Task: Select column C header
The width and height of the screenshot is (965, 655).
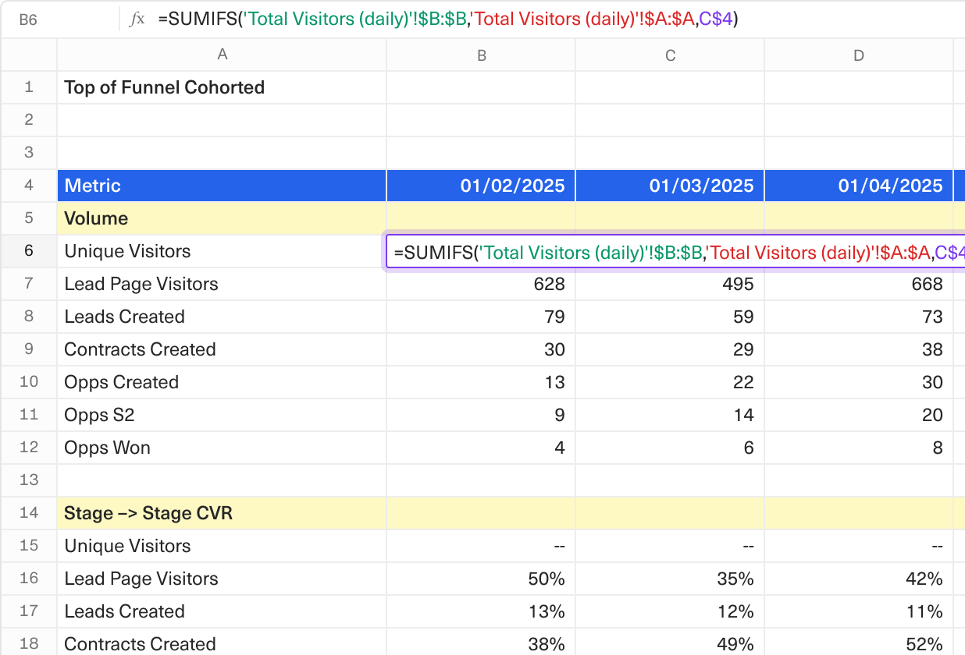Action: coord(671,55)
